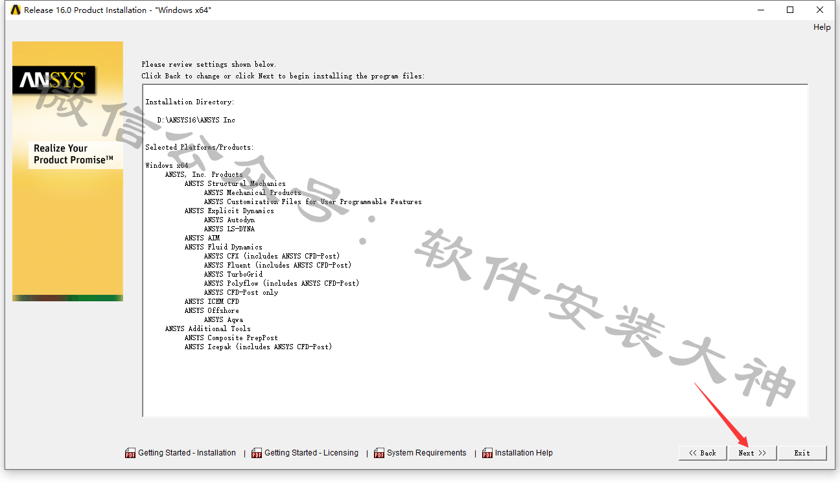Click the 'ANSYS Composite PrepPost' line
This screenshot has height=495, width=840.
[x=231, y=338]
